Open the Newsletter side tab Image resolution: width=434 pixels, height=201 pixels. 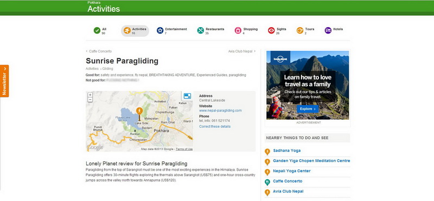pyautogui.click(x=4, y=81)
